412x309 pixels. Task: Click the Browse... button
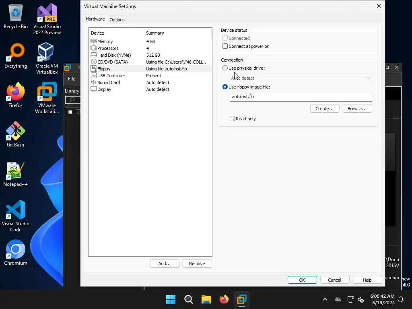tap(357, 109)
